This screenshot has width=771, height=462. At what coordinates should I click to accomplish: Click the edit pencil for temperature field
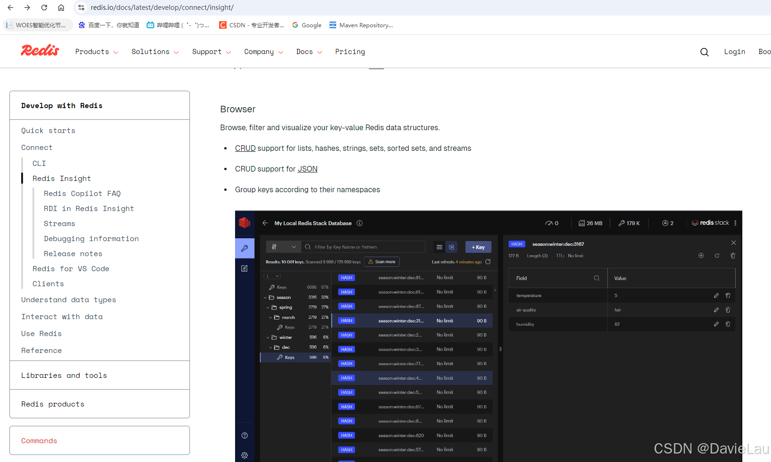tap(716, 296)
